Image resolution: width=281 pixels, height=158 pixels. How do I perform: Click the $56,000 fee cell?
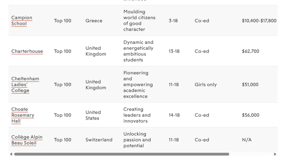pyautogui.click(x=250, y=115)
